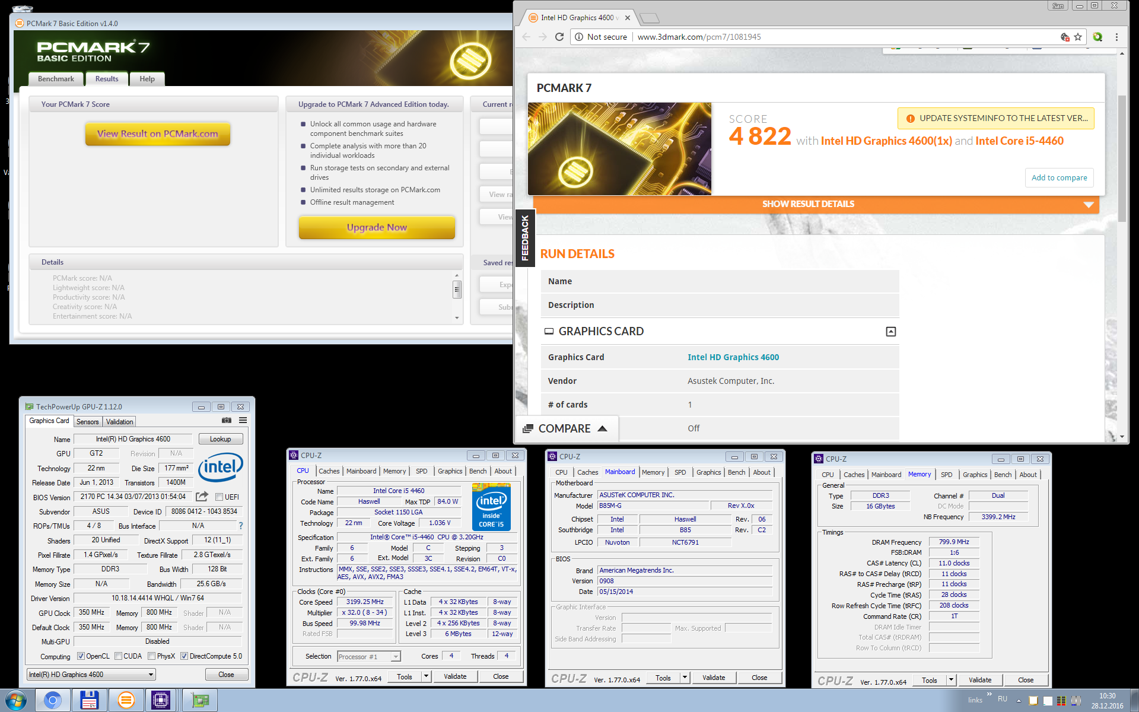Click the green extension icon in browser toolbar

[x=1097, y=37]
